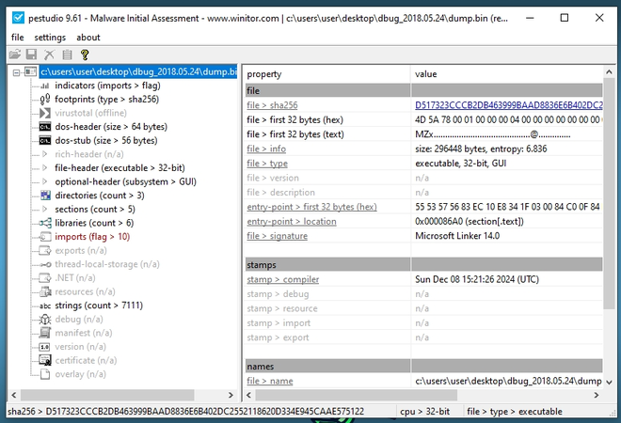Click the debug bug icon
Viewport: 621px width, 423px height.
[x=45, y=320]
